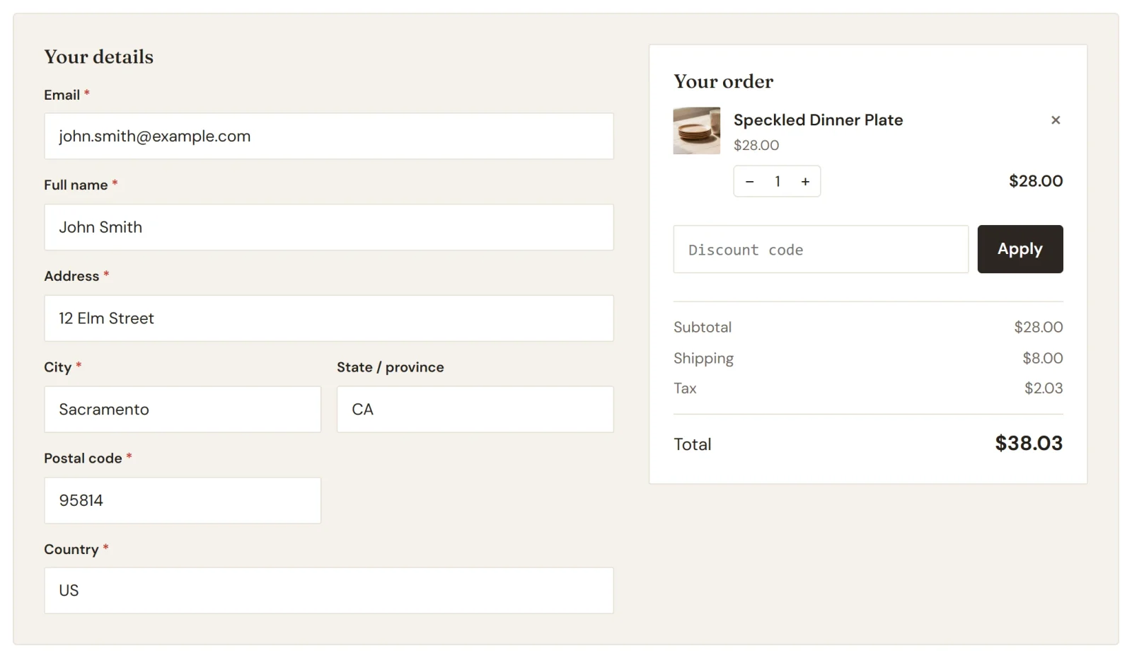This screenshot has width=1132, height=658.
Task: Increase quantity with the plus button
Action: 805,182
